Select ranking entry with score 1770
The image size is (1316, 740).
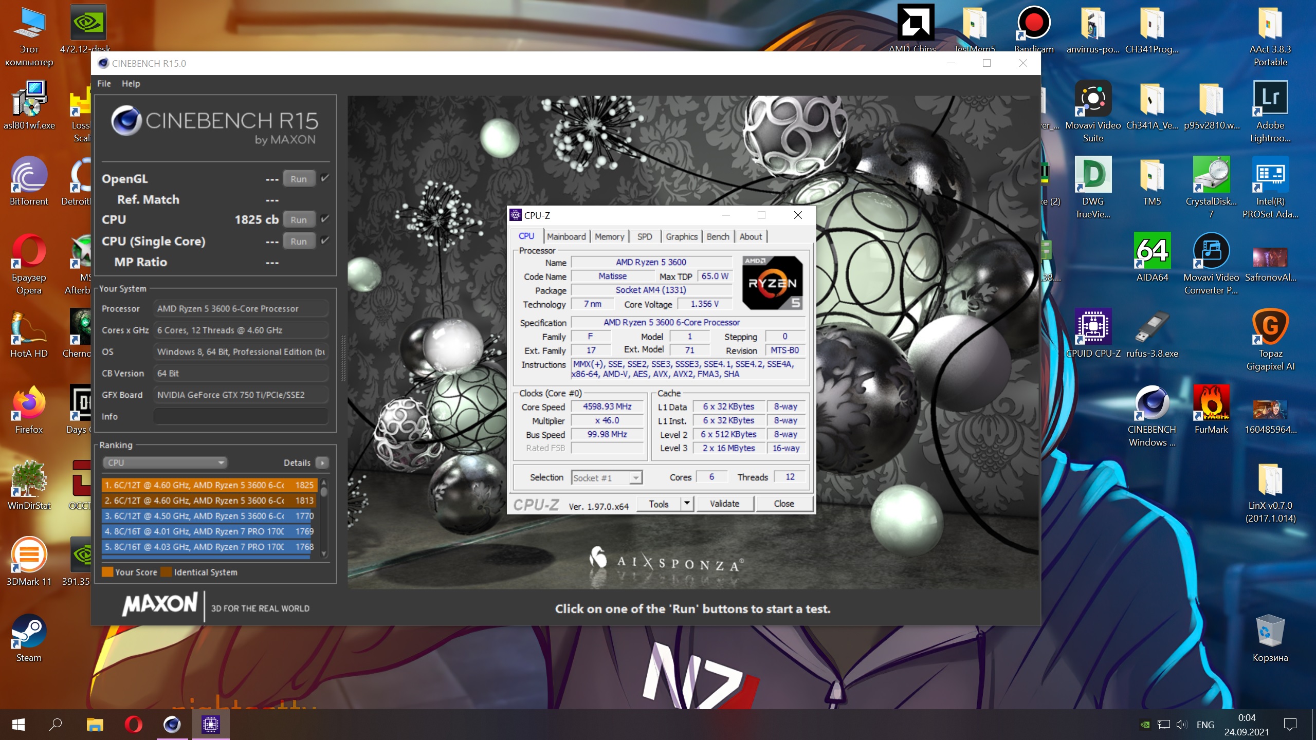pos(210,515)
